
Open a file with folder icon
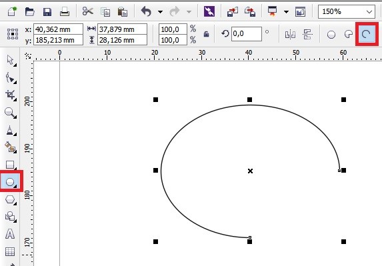tap(30, 11)
